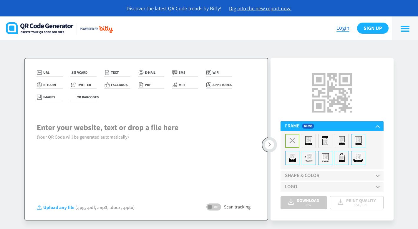Screen dimensions: 418x229
Task: Choose the ribbon banner SCAN ME frame
Action: click(358, 158)
